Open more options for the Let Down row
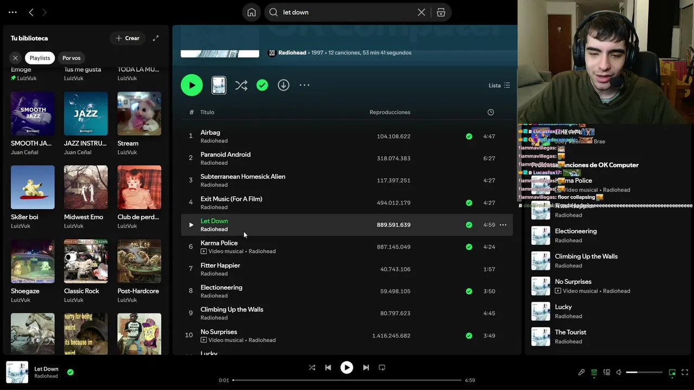This screenshot has height=390, width=694. pos(503,225)
